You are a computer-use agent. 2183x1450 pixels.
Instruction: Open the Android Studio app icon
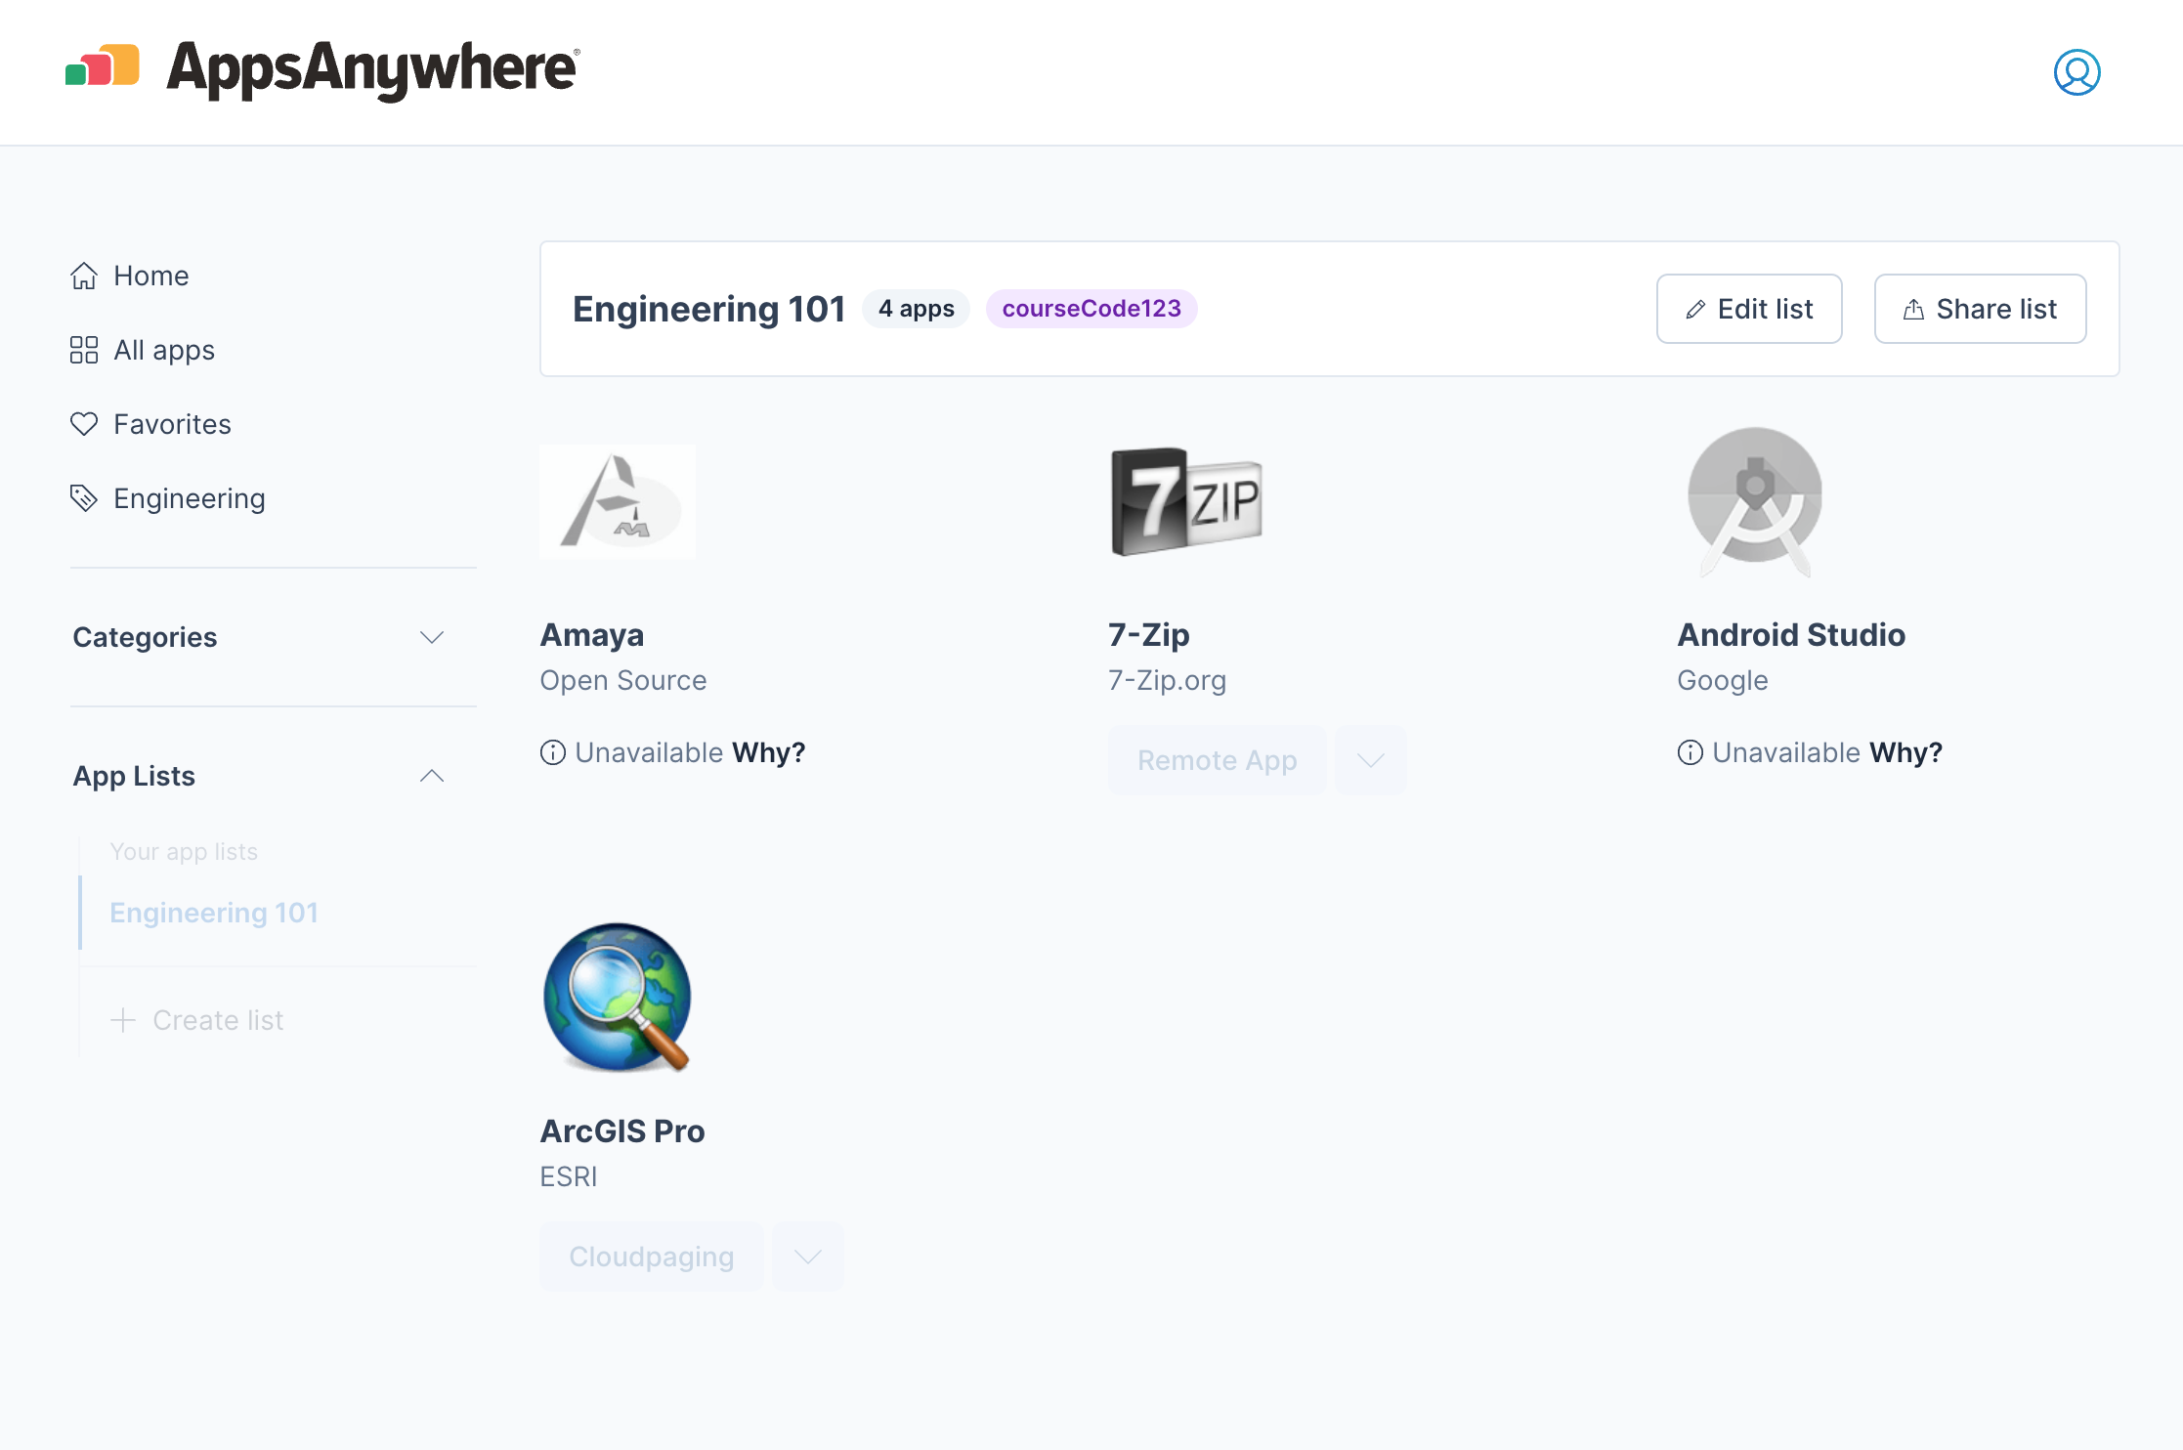1755,501
